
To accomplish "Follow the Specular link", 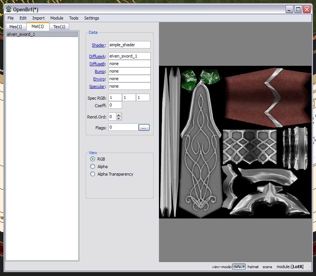I will (x=97, y=86).
